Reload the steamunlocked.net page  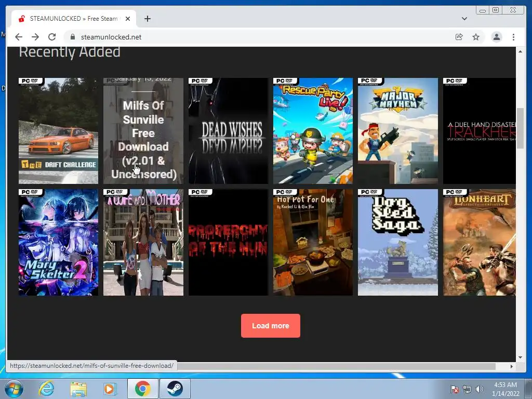point(52,37)
